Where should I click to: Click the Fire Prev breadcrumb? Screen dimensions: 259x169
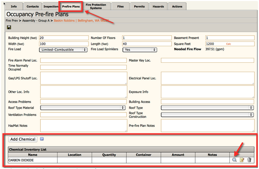[x=12, y=21]
